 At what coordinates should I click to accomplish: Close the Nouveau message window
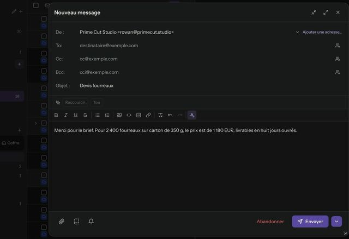338,12
